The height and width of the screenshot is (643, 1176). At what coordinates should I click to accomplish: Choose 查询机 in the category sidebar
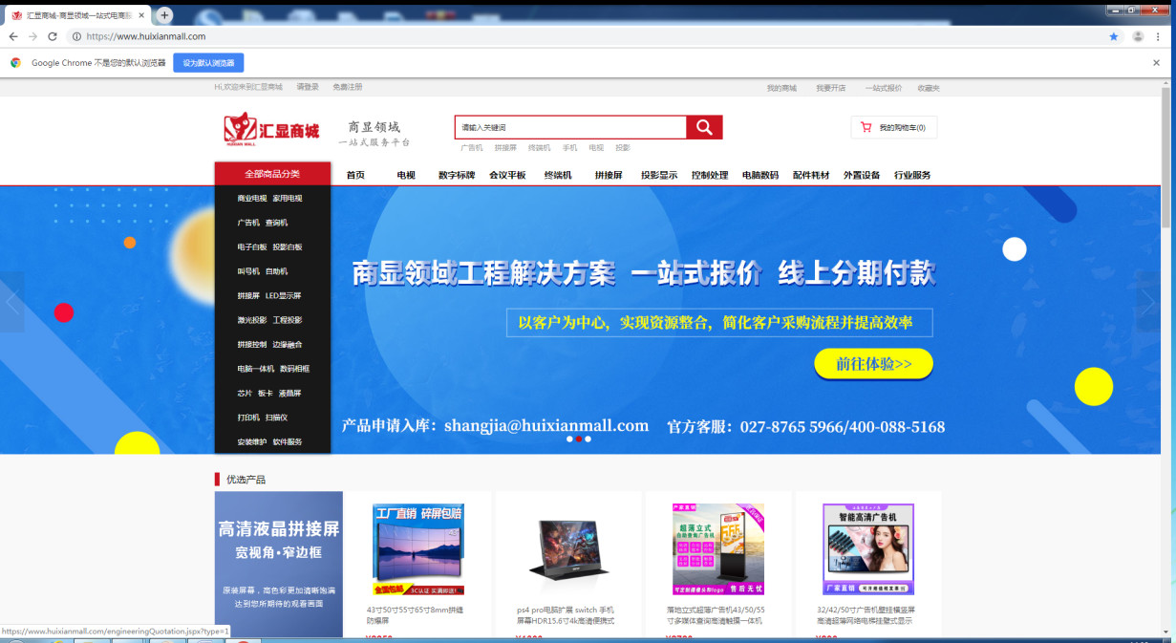point(276,223)
